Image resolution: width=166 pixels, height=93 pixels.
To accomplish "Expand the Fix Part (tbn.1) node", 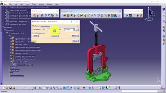I will pyautogui.click(x=9, y=71).
